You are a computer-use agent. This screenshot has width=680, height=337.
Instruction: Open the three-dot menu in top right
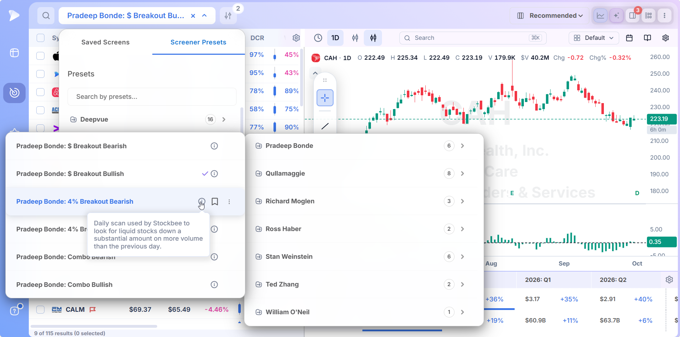tap(664, 16)
